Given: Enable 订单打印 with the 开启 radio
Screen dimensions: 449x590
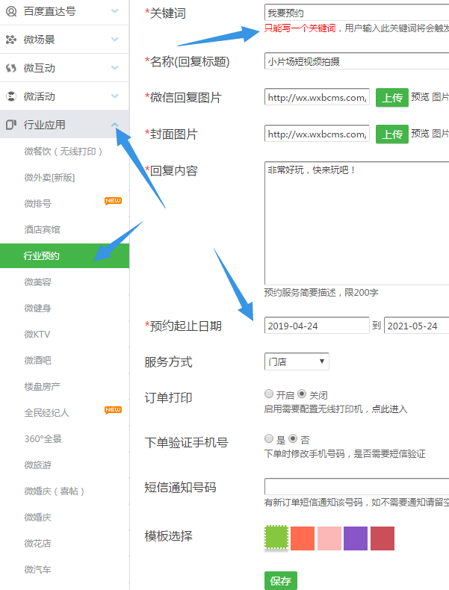Looking at the screenshot, I should click(269, 394).
